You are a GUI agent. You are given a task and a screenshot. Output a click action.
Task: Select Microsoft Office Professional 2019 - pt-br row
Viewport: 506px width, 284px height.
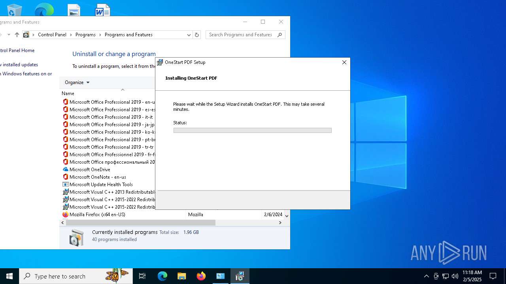pos(108,140)
